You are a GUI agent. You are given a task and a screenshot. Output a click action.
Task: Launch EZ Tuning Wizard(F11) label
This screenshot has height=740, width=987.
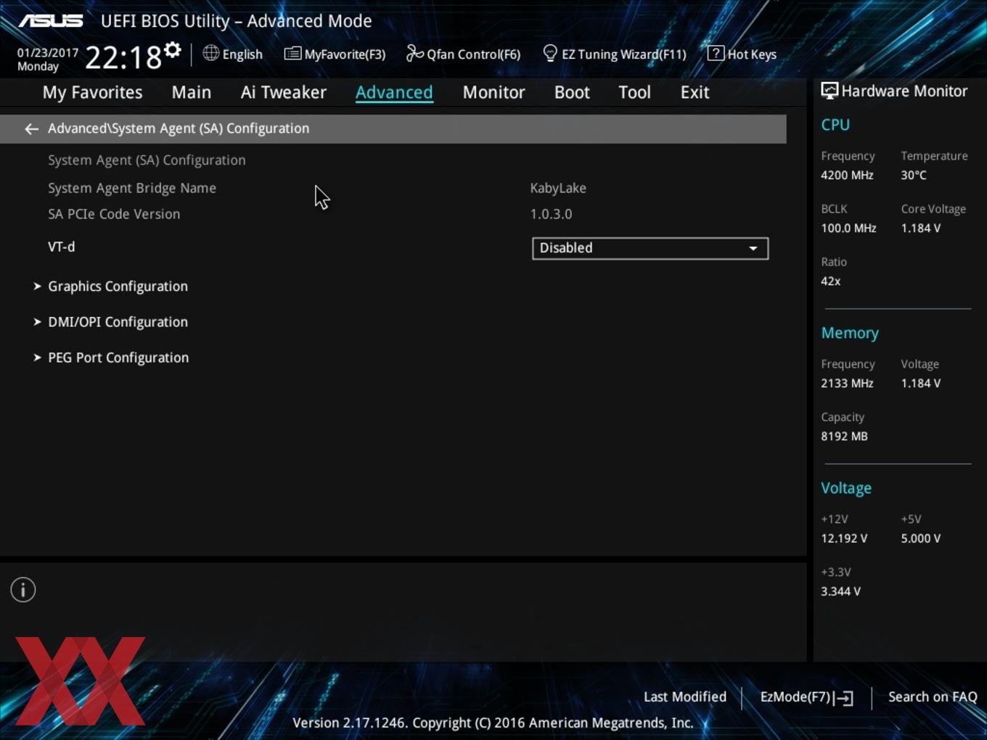tap(623, 54)
